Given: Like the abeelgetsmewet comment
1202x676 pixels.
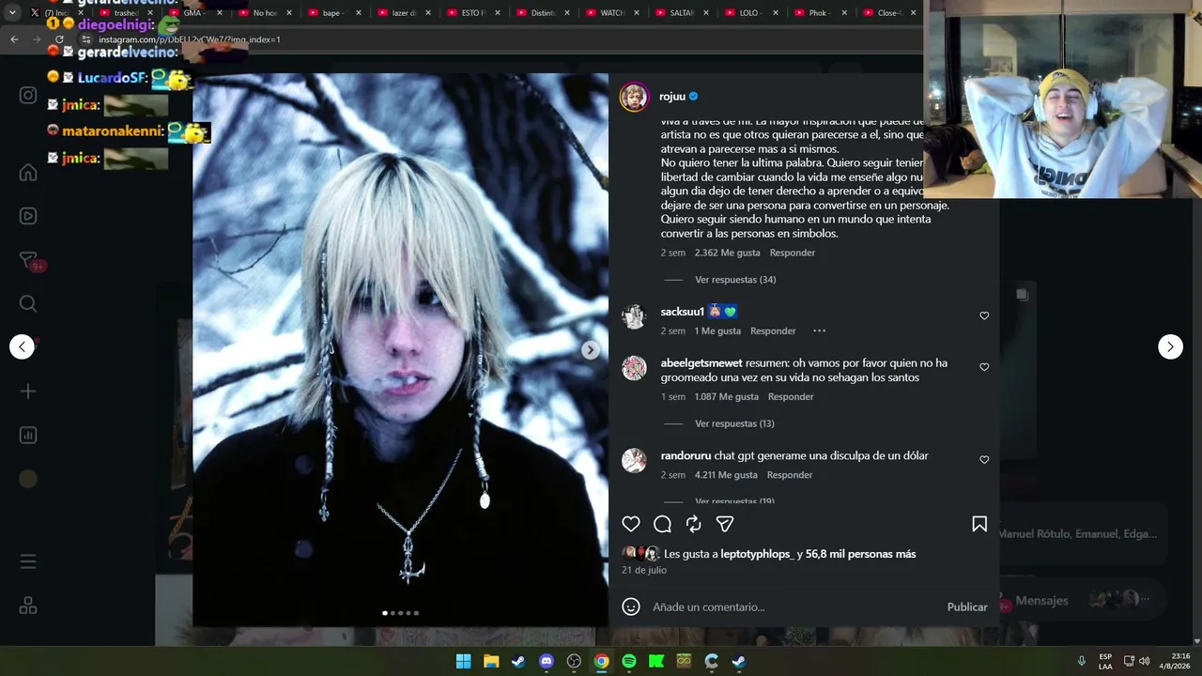Looking at the screenshot, I should pos(984,367).
